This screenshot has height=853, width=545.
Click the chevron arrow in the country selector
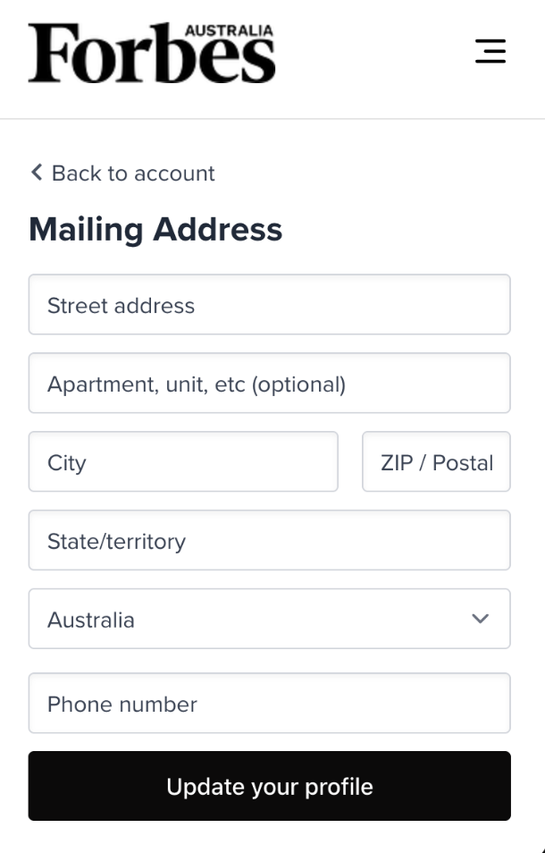point(480,619)
